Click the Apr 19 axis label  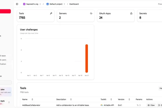tap(80, 75)
